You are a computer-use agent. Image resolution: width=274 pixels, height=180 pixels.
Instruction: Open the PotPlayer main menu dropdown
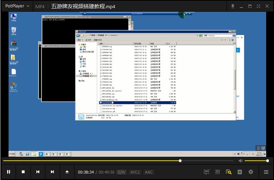point(17,6)
